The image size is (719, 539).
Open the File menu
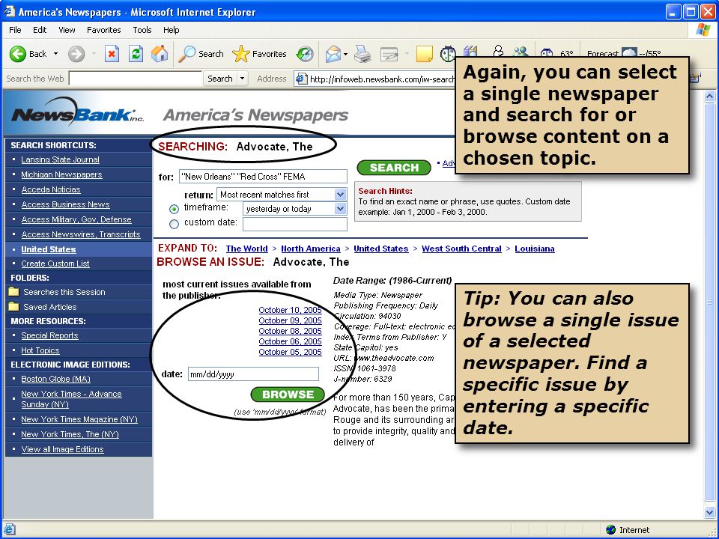(15, 30)
